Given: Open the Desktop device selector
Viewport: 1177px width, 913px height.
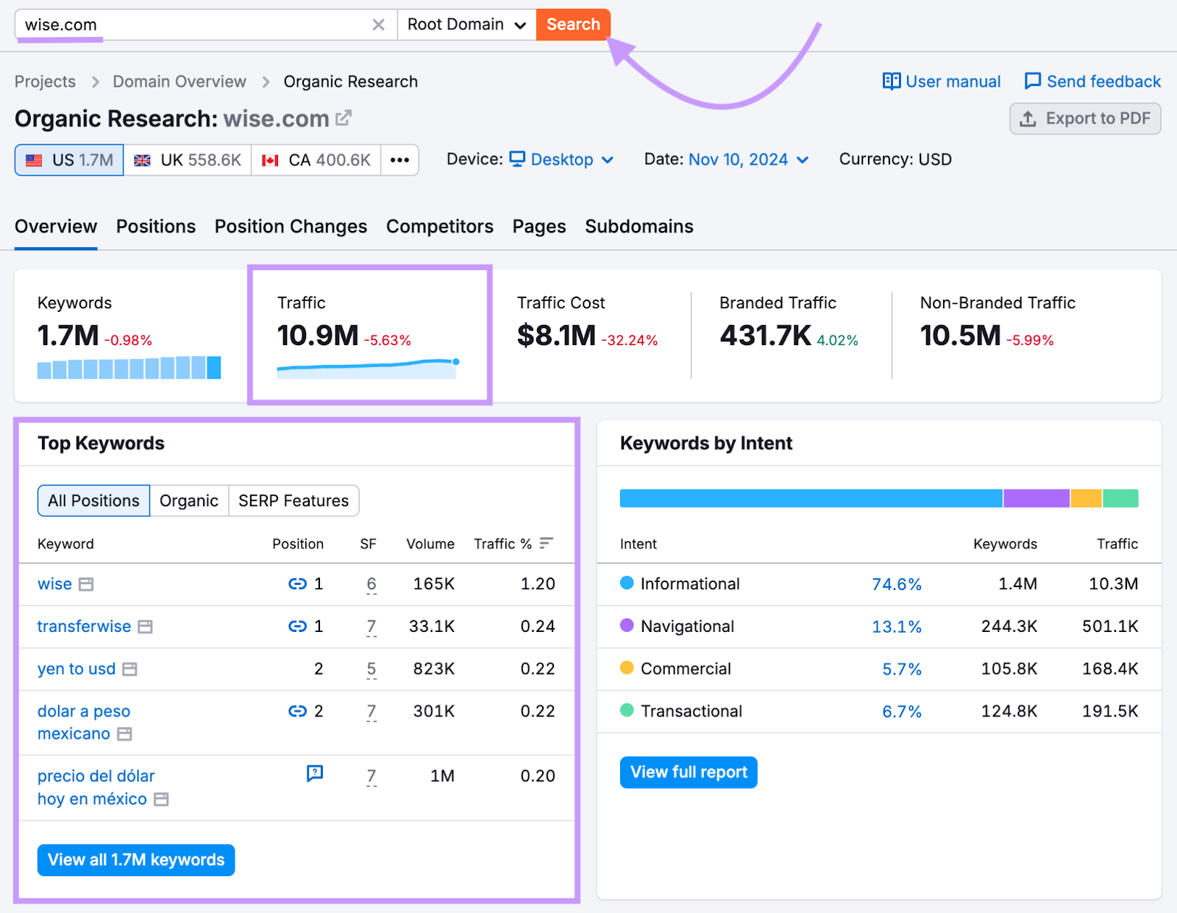Looking at the screenshot, I should tap(562, 160).
